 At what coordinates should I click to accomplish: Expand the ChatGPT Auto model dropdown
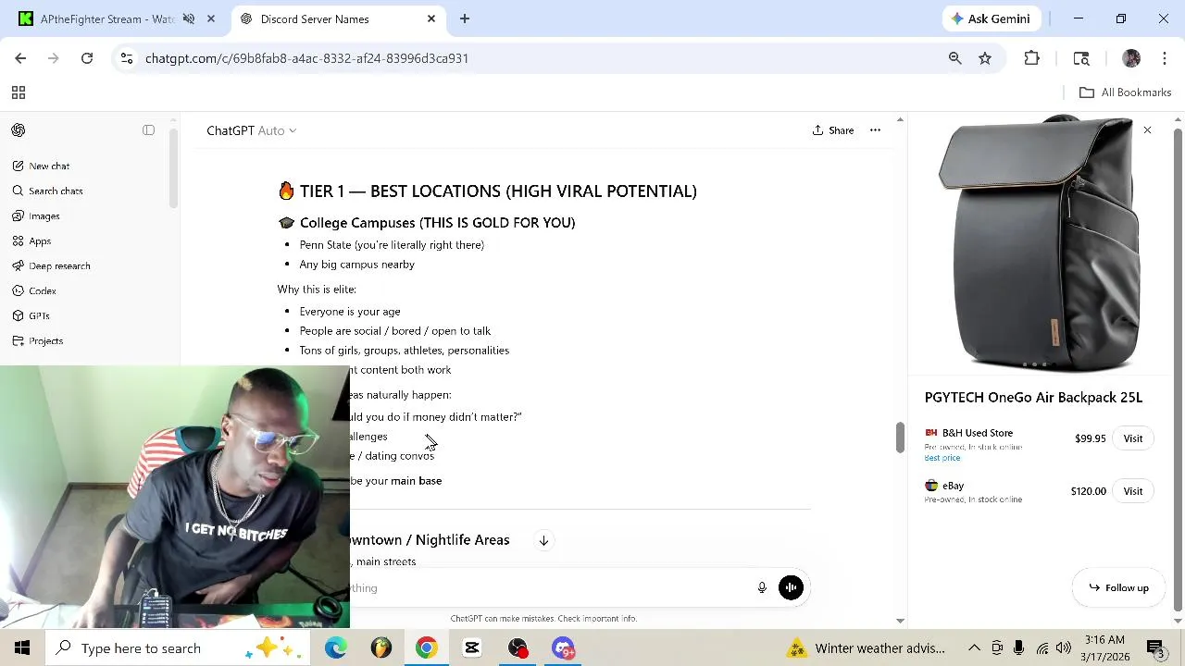coord(251,130)
